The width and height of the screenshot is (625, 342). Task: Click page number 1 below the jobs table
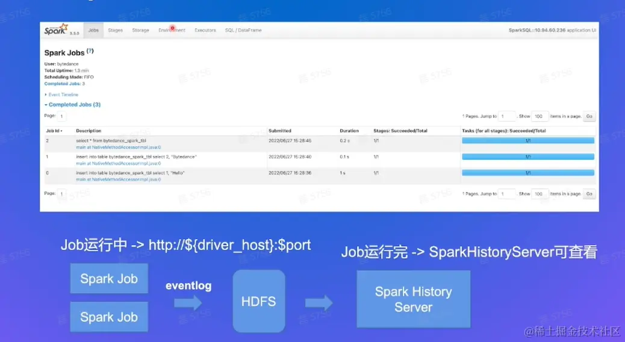click(61, 194)
